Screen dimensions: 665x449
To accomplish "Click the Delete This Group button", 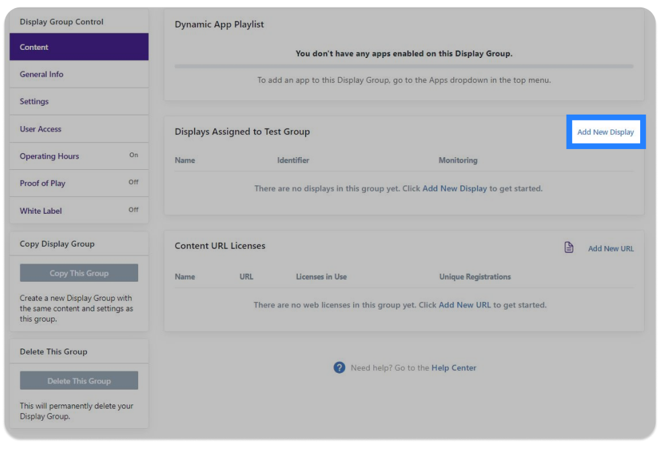I will [x=79, y=381].
